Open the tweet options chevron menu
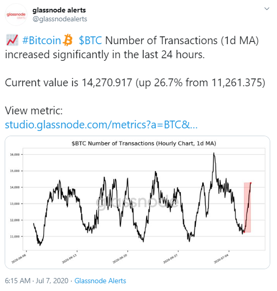 coord(267,8)
